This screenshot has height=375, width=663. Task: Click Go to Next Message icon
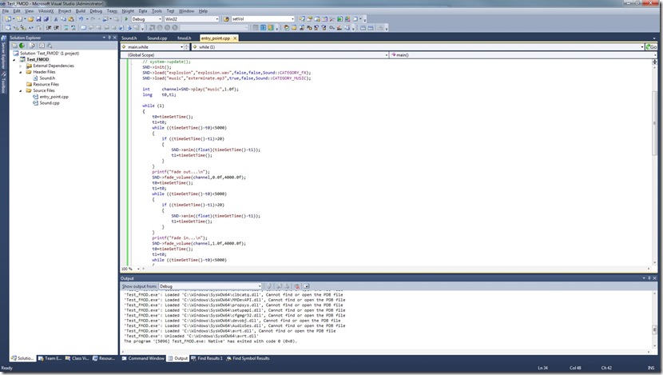(287, 286)
